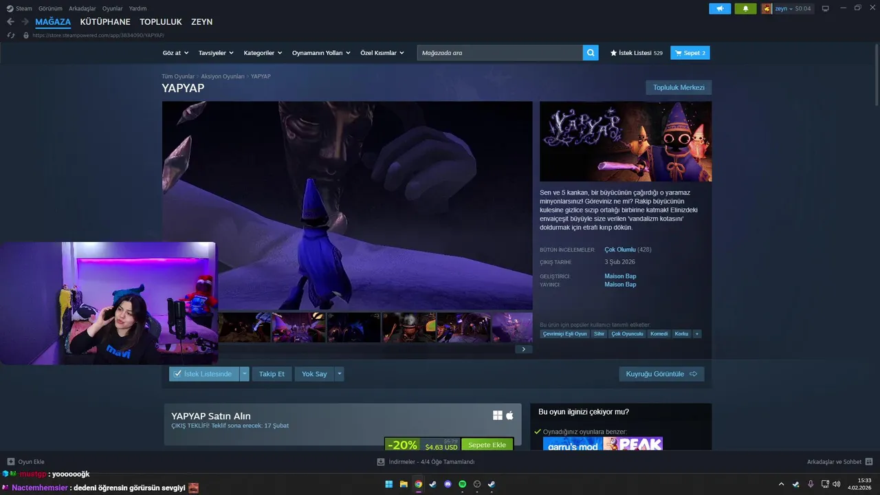The image size is (880, 495).
Task: Expand the İstek Listesinde arrow dropdown
Action: pos(244,374)
